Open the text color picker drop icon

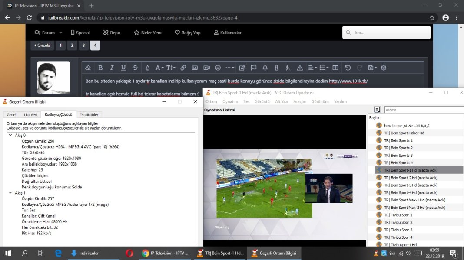(x=147, y=68)
